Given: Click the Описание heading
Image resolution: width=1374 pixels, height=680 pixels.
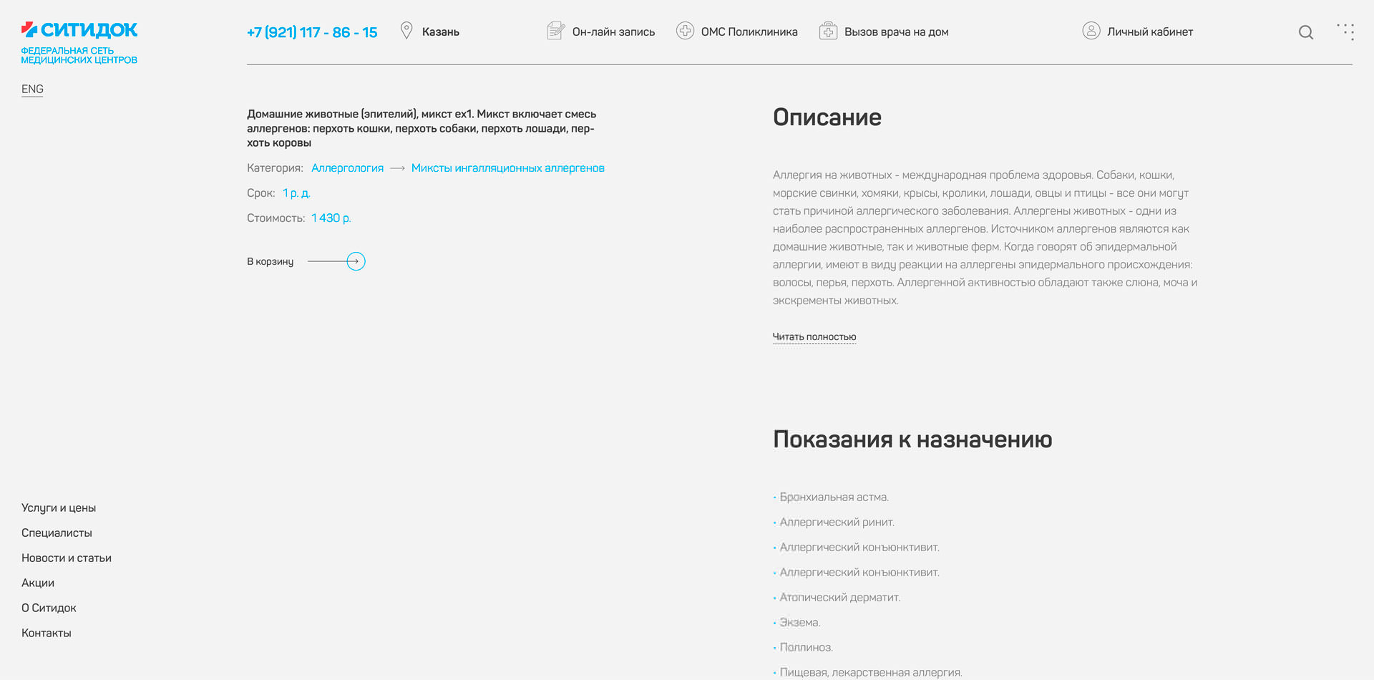Looking at the screenshot, I should 827,117.
